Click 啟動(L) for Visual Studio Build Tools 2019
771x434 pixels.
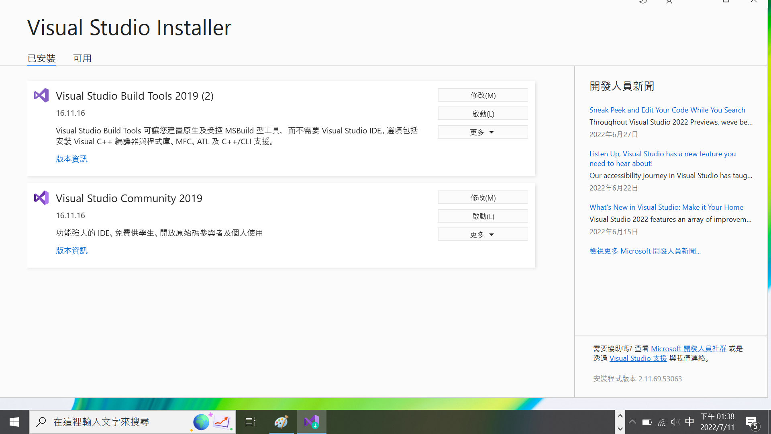click(x=483, y=114)
